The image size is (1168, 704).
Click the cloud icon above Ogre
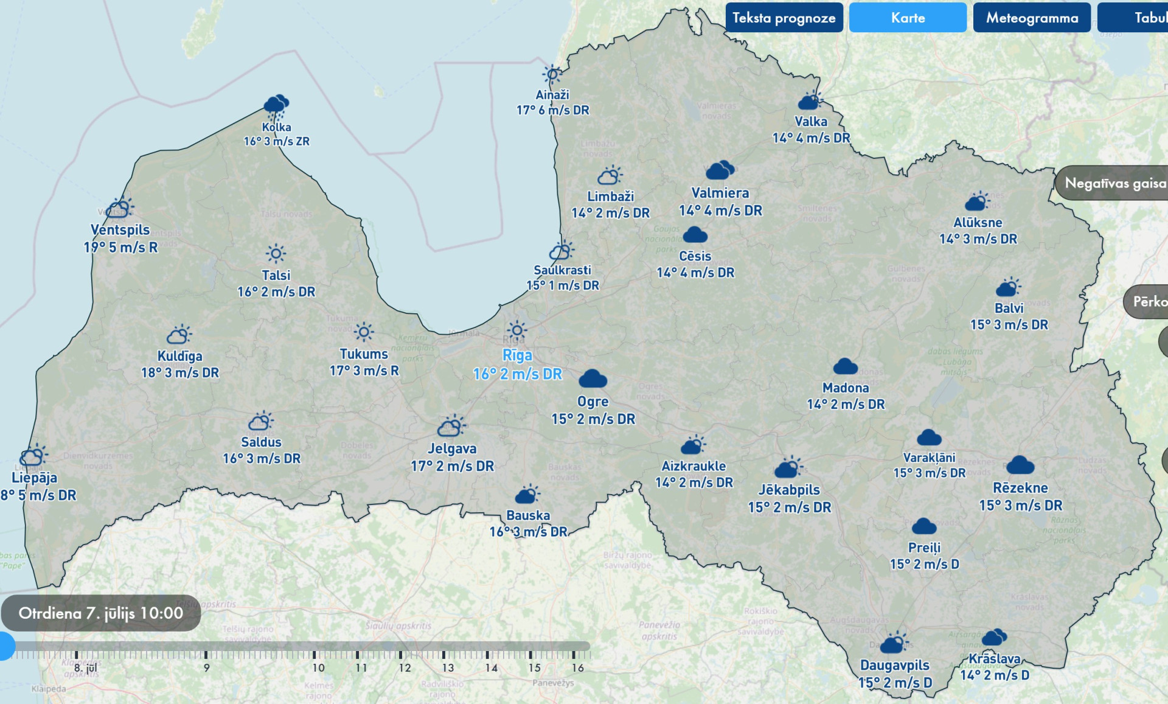(593, 378)
